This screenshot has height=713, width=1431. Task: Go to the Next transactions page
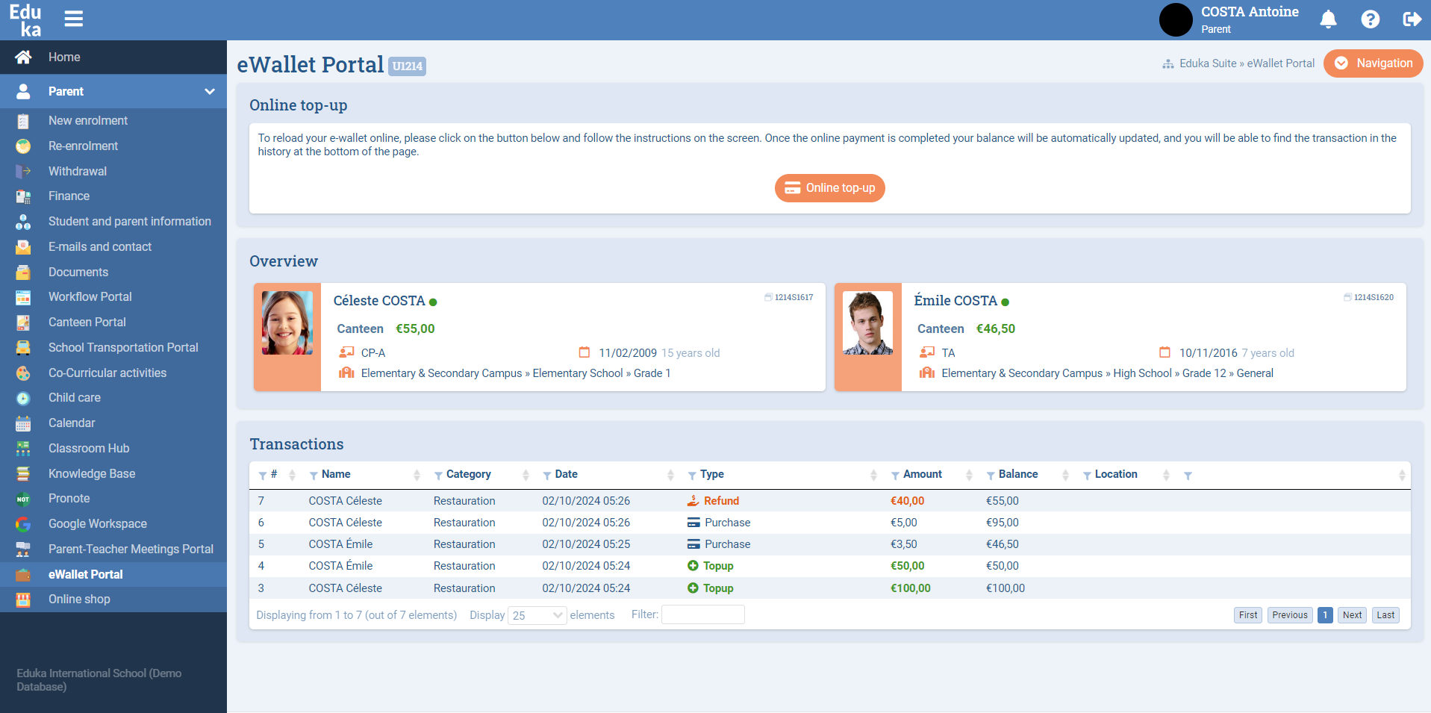click(x=1351, y=614)
